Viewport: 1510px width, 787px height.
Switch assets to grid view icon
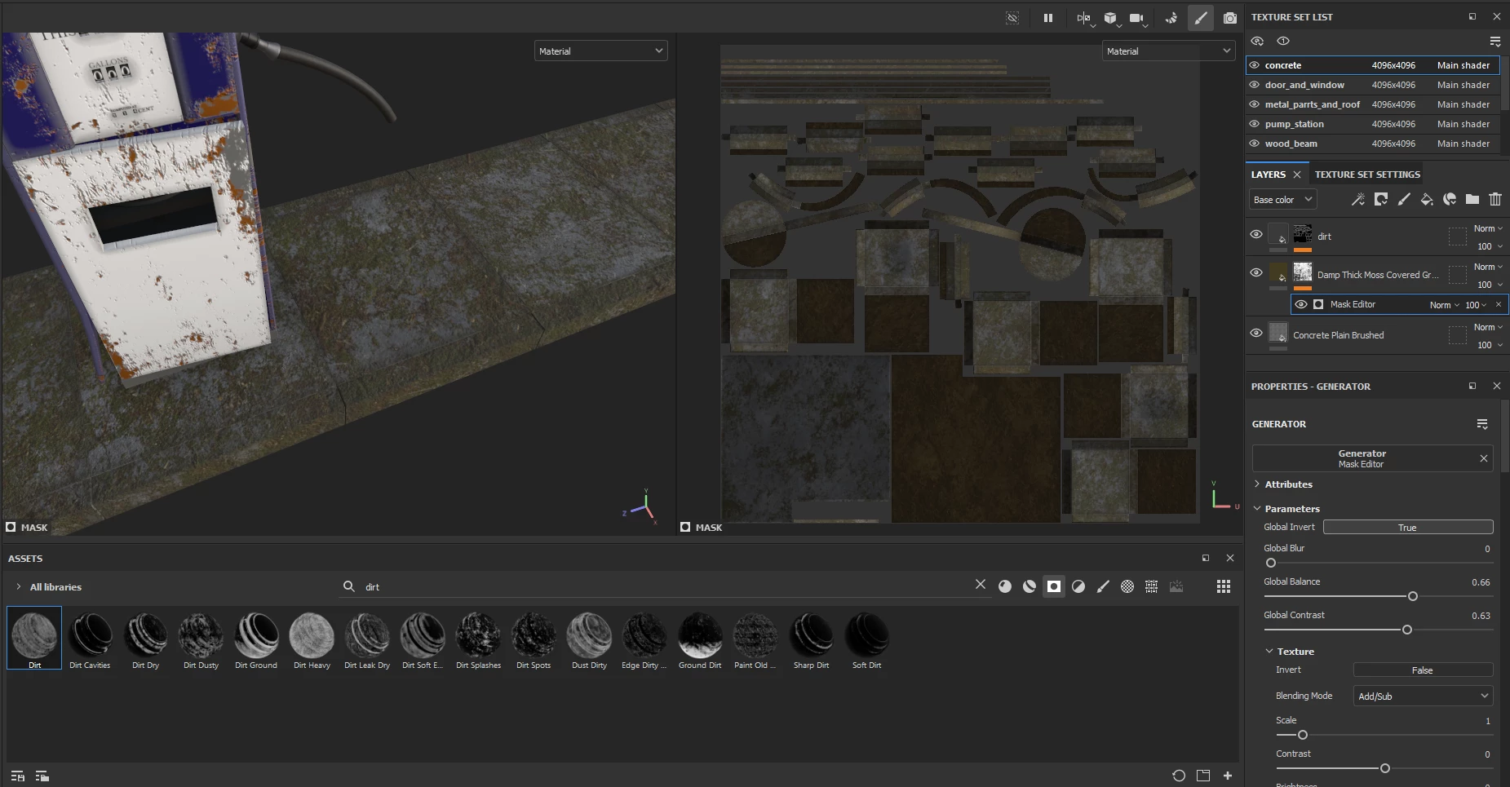coord(1224,586)
